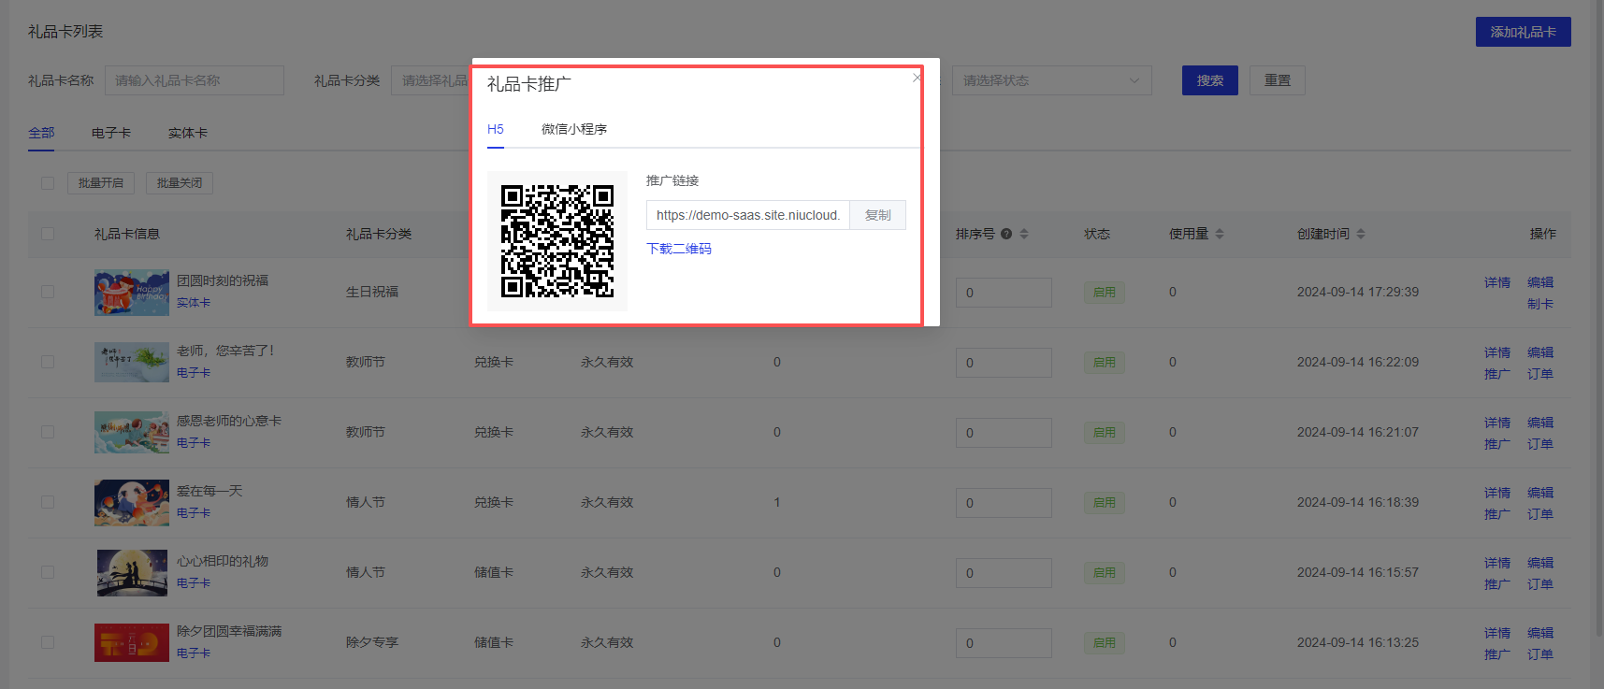The height and width of the screenshot is (689, 1604).
Task: Expand the 请选择状态 dropdown
Action: tap(1051, 80)
